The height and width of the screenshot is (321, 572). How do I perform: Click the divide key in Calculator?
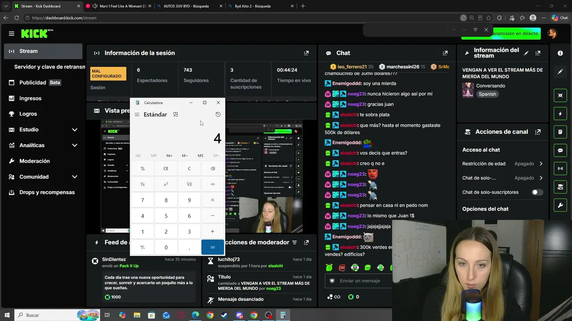tap(212, 184)
